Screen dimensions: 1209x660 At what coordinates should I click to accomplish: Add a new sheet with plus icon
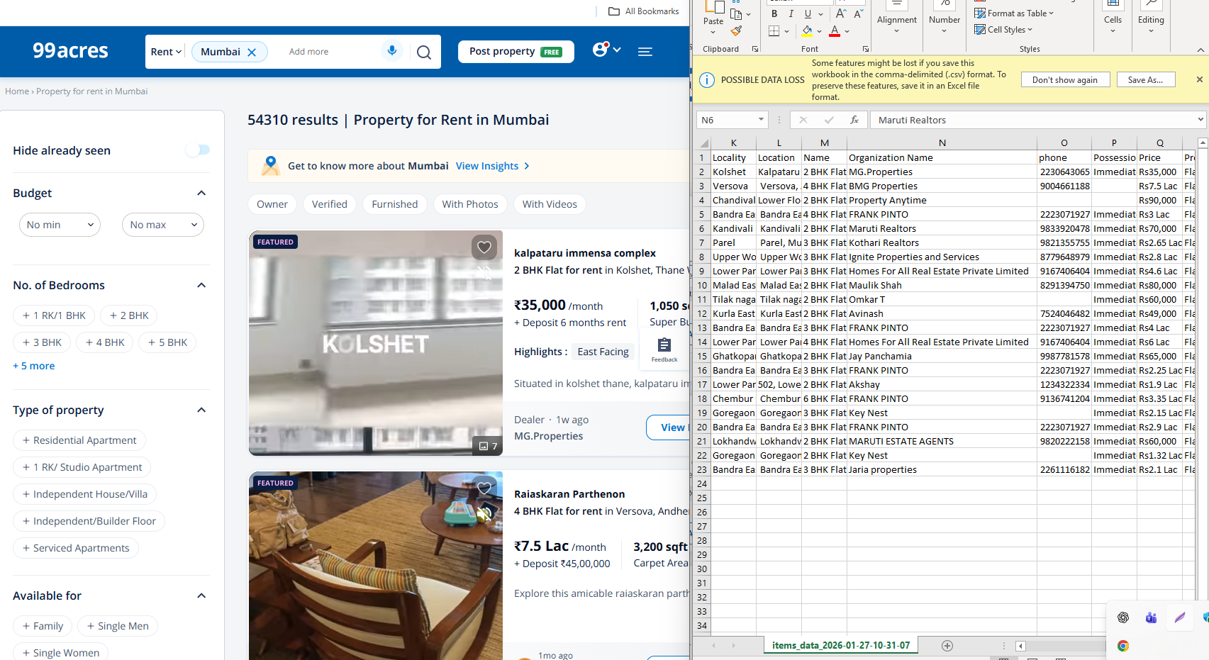pos(947,646)
